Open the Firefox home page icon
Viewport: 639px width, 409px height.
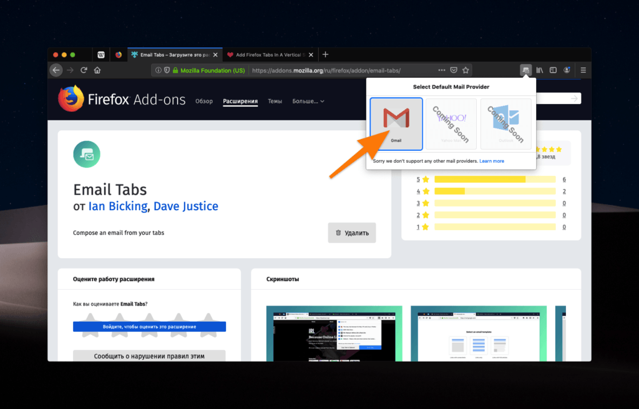(x=97, y=70)
